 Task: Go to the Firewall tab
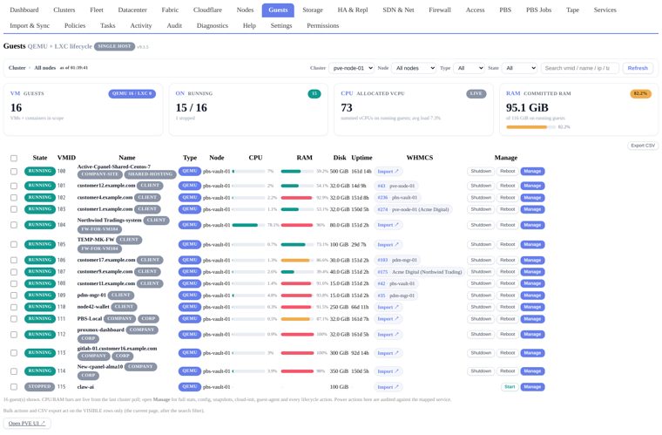click(x=440, y=10)
